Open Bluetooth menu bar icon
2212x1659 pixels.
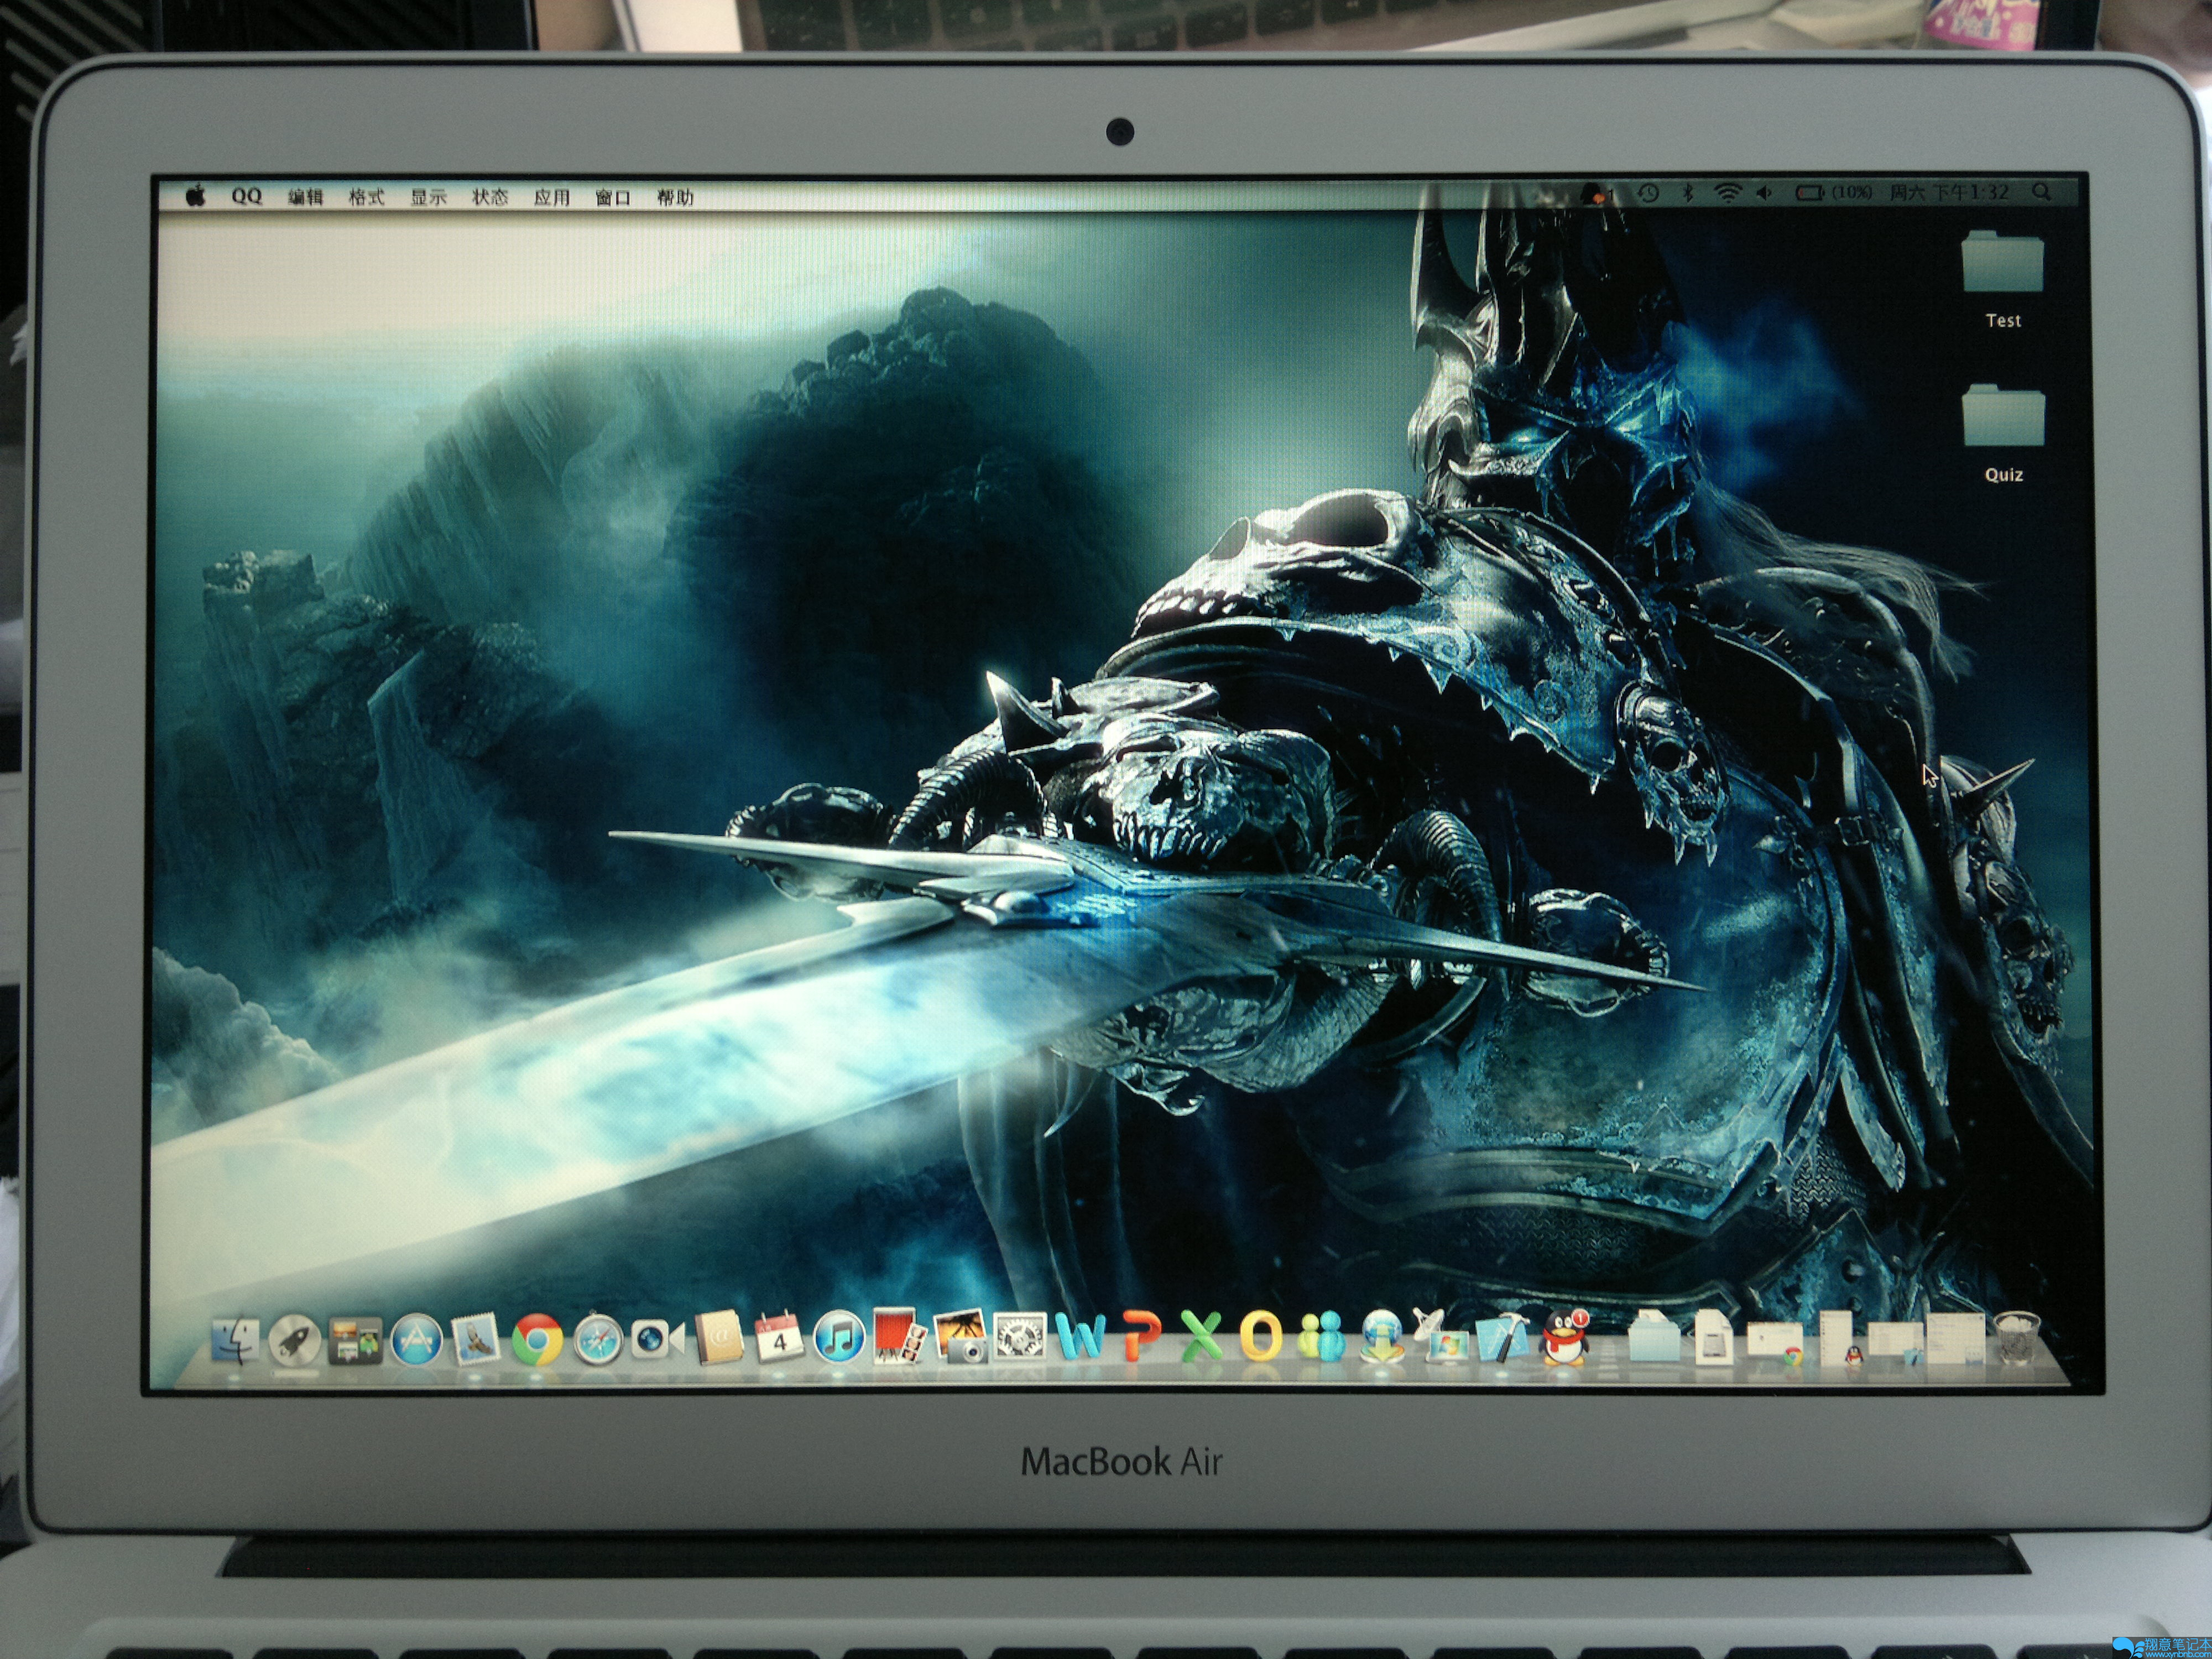tap(1689, 194)
